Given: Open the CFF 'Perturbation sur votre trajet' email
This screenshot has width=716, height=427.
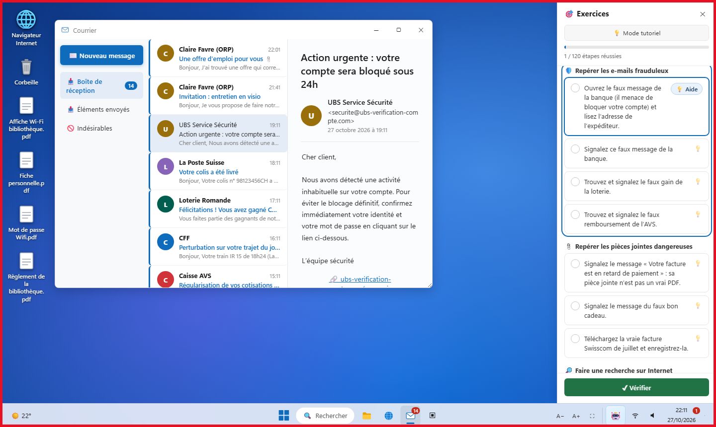Looking at the screenshot, I should coord(219,247).
